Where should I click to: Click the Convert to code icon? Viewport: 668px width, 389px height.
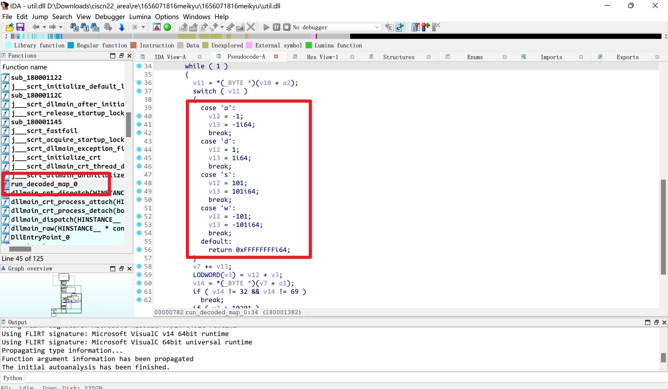(x=183, y=27)
